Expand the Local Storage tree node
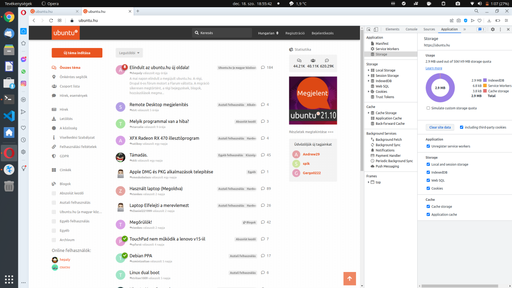Image resolution: width=512 pixels, height=288 pixels. tap(368, 70)
